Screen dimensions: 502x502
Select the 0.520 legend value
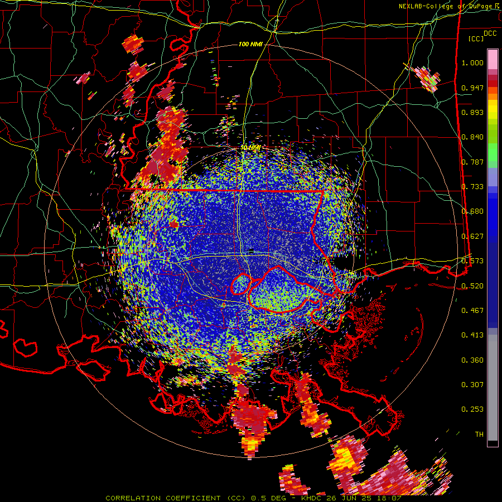coord(472,286)
